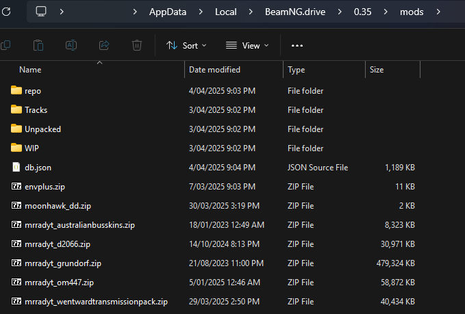The height and width of the screenshot is (314, 465).
Task: Open the See more (three dots) menu
Action: click(x=297, y=45)
